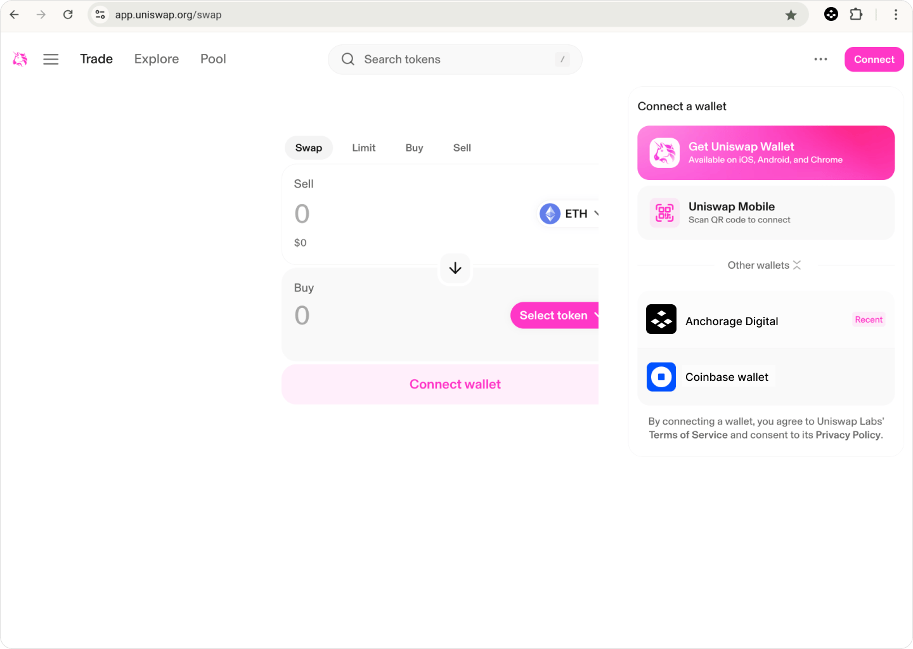
Task: Choose Uniswap Mobile connection option
Action: [766, 213]
